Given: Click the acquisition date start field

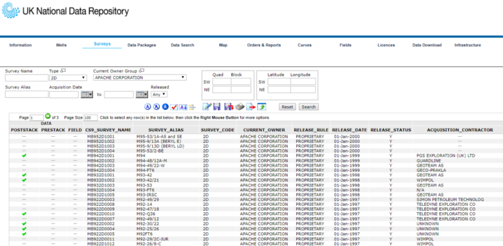Looking at the screenshot, I should 64,95.
